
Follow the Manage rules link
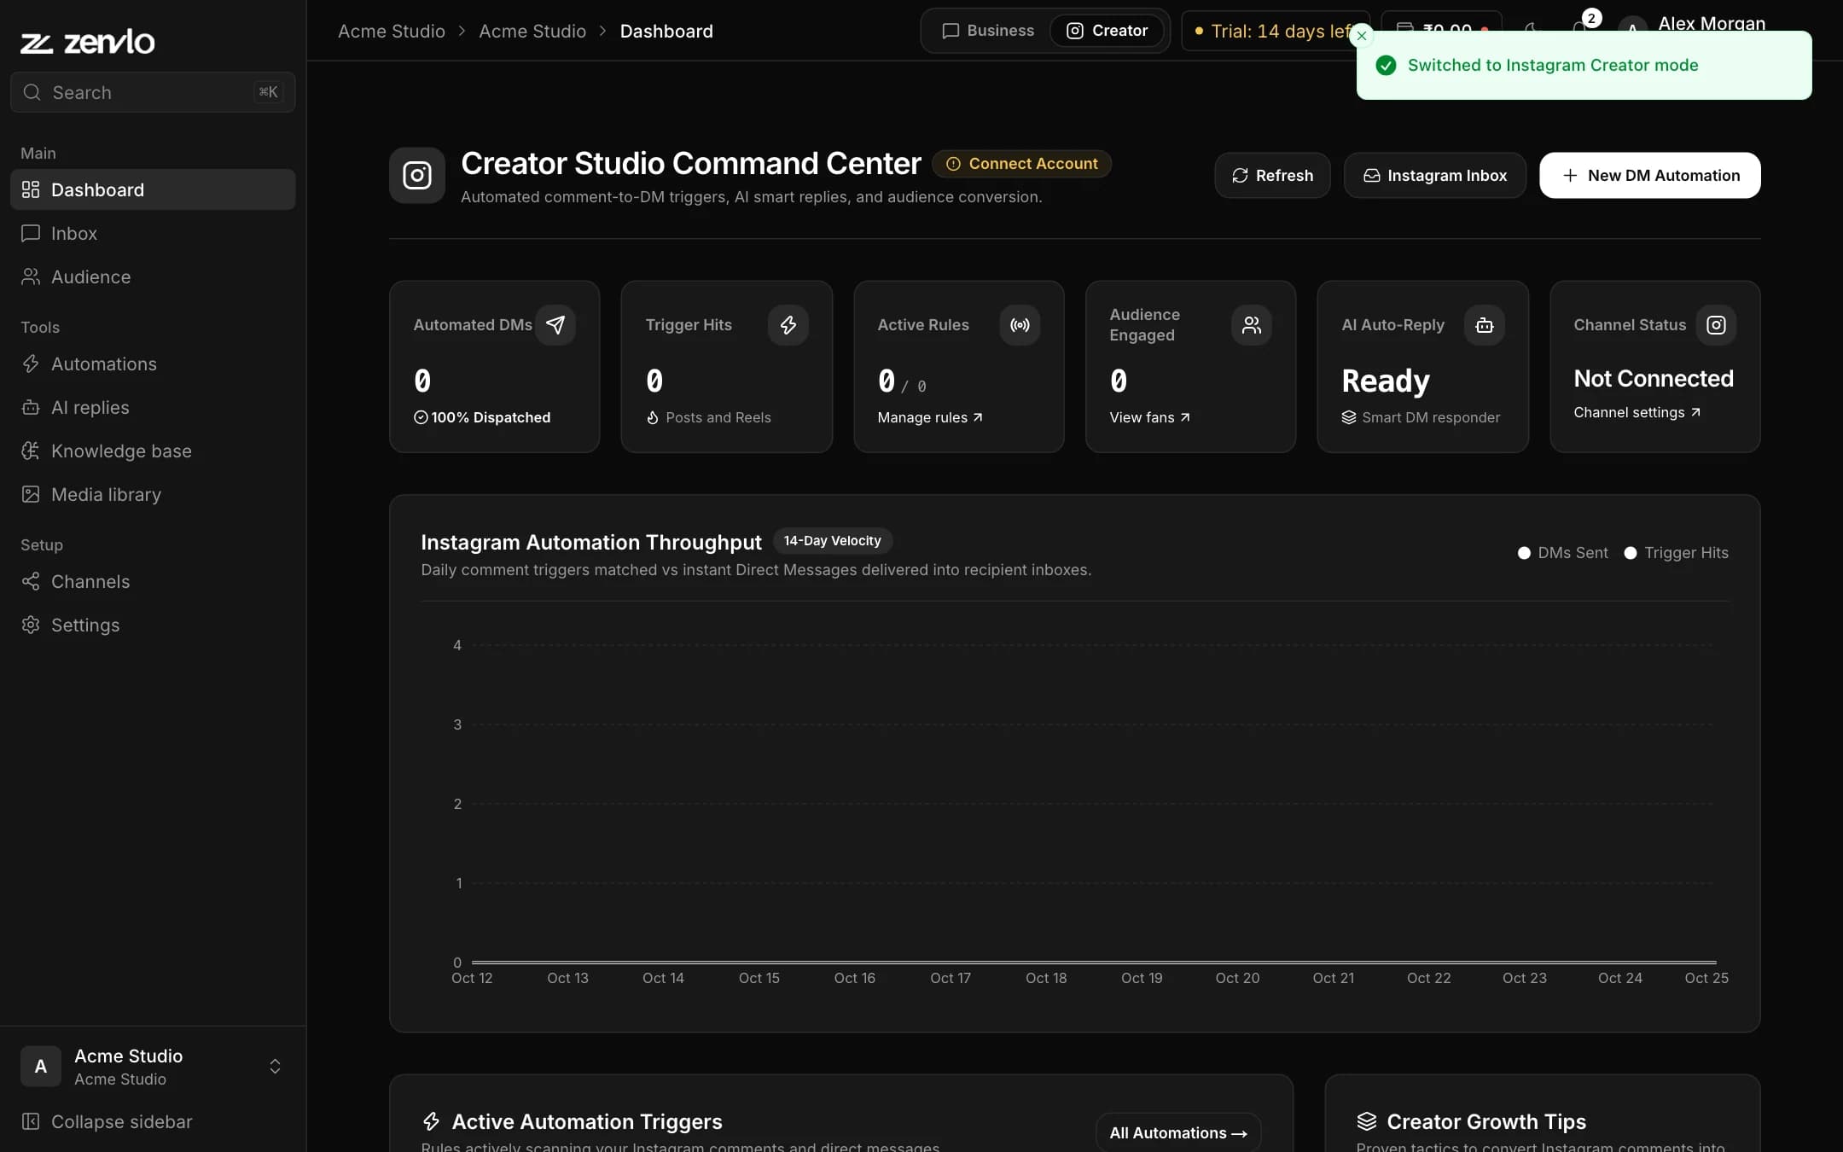tap(929, 417)
